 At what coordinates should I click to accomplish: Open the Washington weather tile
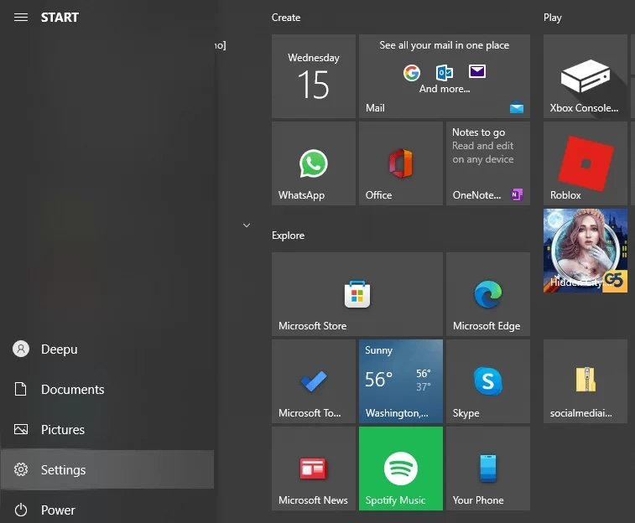tap(401, 381)
